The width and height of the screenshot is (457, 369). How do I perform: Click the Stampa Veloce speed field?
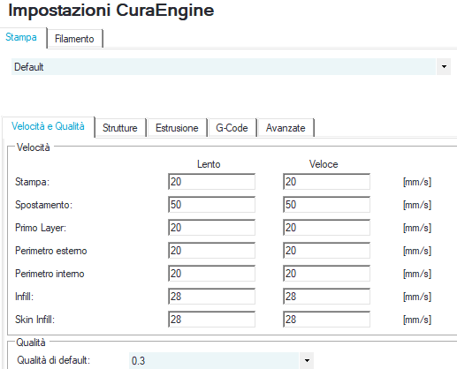click(326, 182)
